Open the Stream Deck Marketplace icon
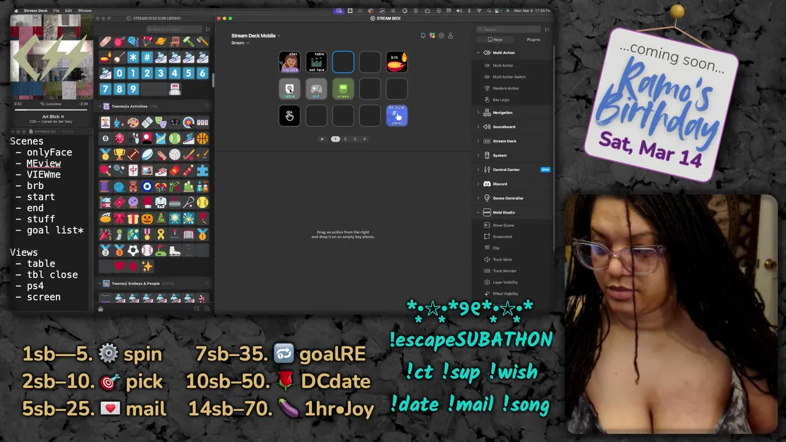This screenshot has width=786, height=442. point(432,36)
